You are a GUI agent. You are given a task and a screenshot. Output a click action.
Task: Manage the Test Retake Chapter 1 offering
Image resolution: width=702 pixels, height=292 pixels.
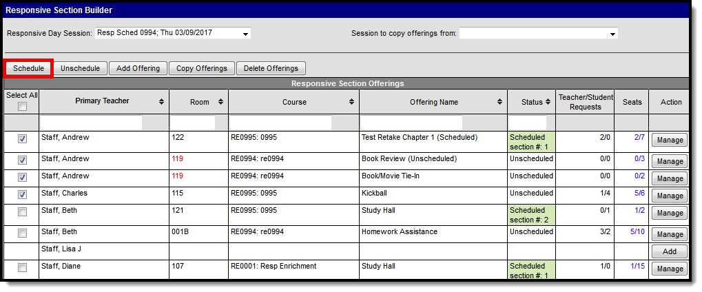click(670, 140)
